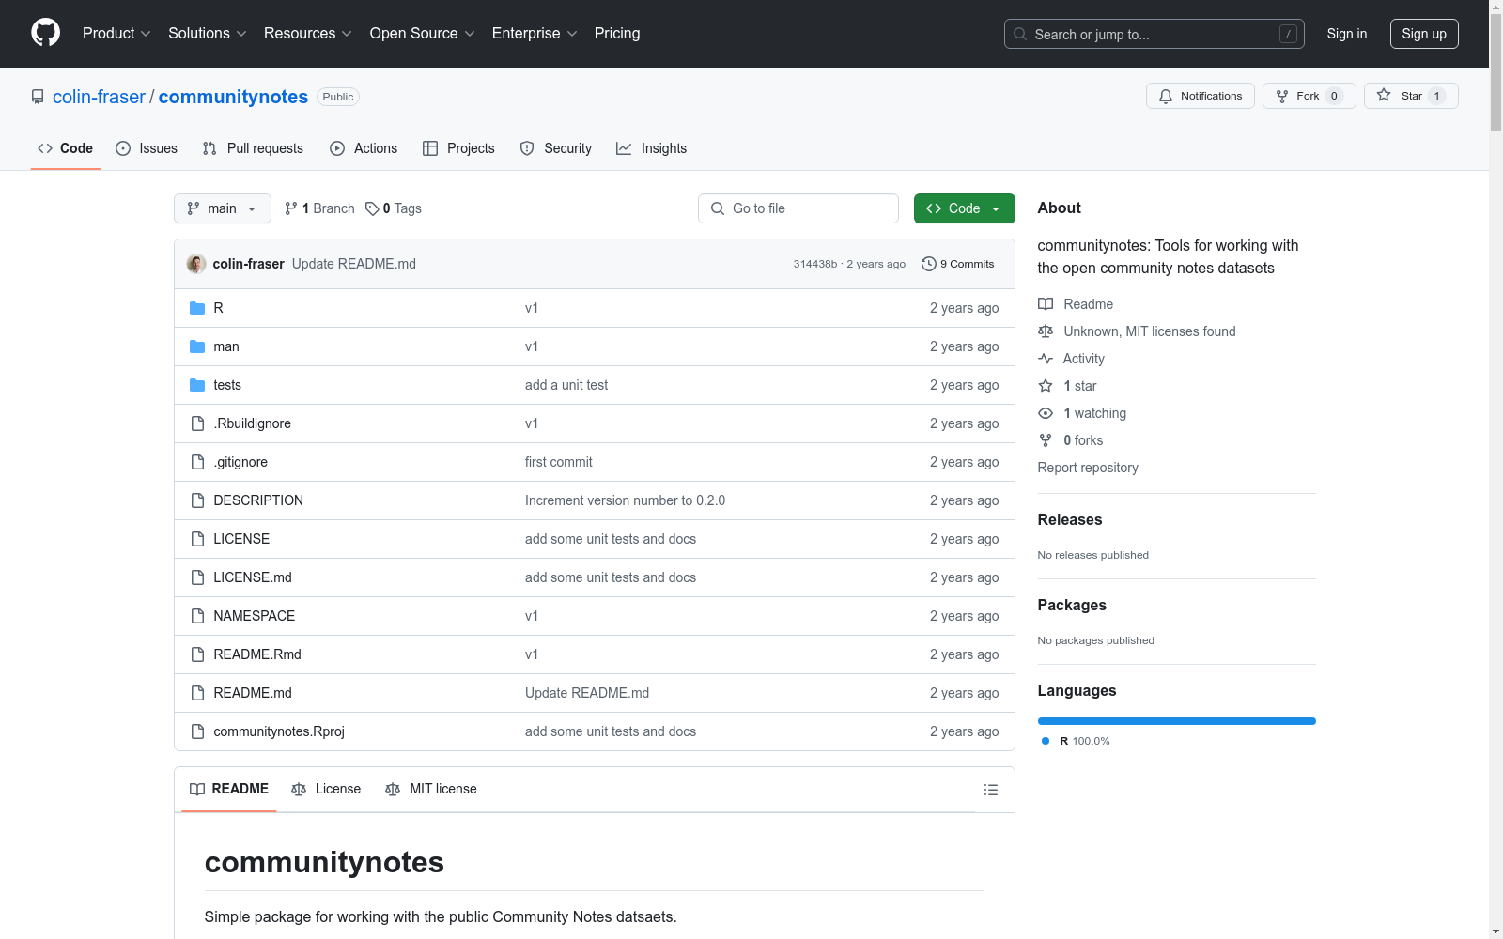Click the scale icon beside licenses found
The image size is (1503, 939).
1046,331
